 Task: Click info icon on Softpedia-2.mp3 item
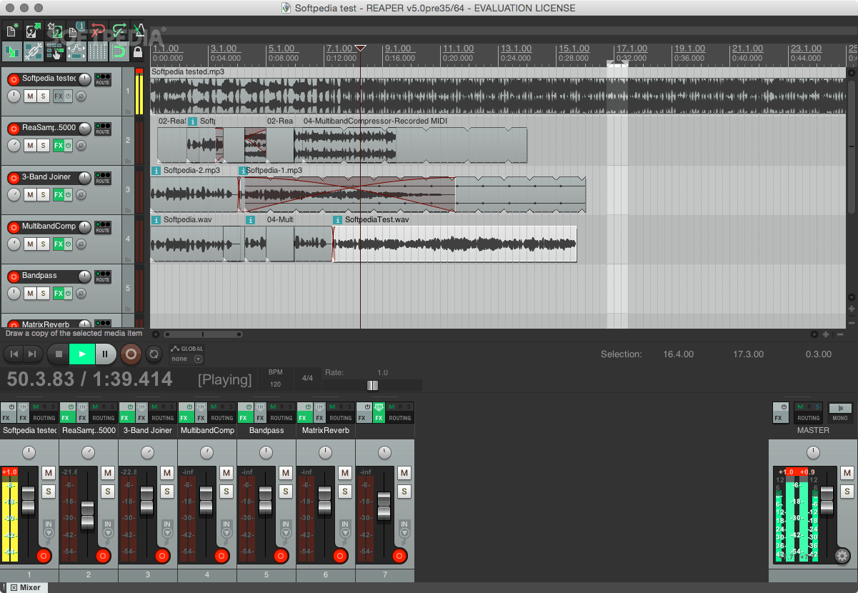pos(156,171)
